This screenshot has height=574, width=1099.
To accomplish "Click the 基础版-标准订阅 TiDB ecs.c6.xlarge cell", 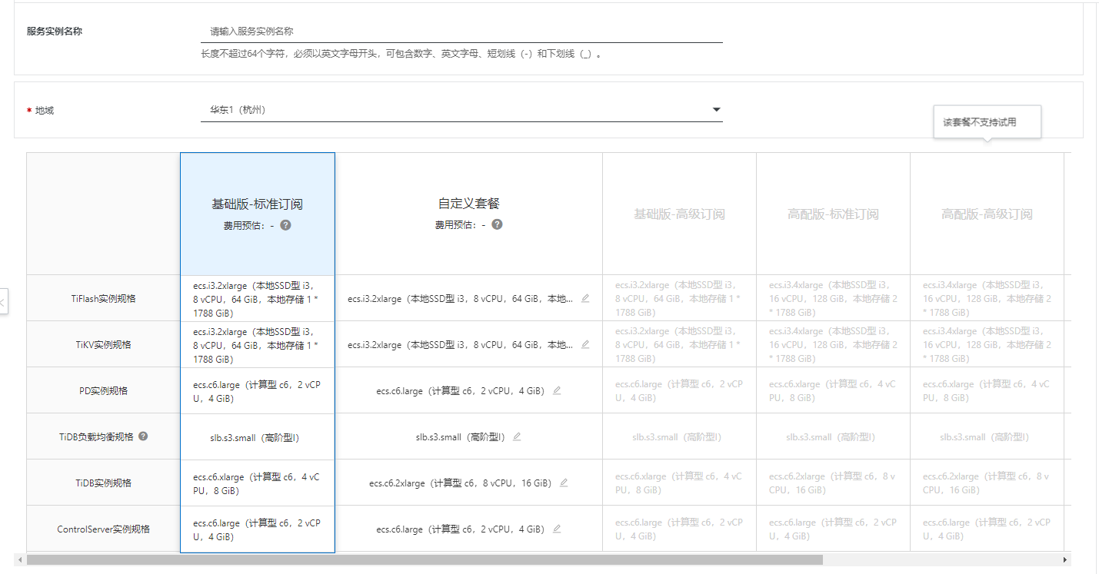I will click(x=258, y=483).
